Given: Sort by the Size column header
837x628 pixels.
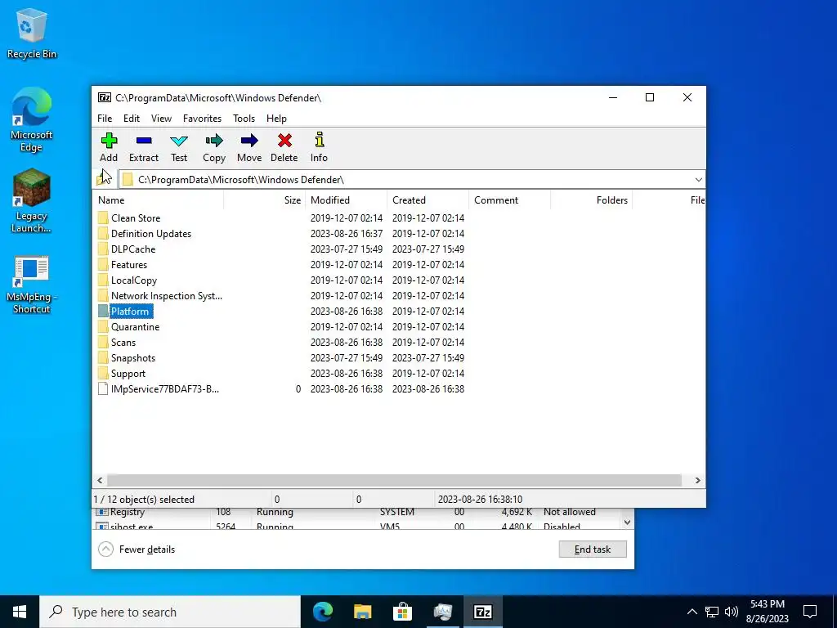Looking at the screenshot, I should 264,200.
